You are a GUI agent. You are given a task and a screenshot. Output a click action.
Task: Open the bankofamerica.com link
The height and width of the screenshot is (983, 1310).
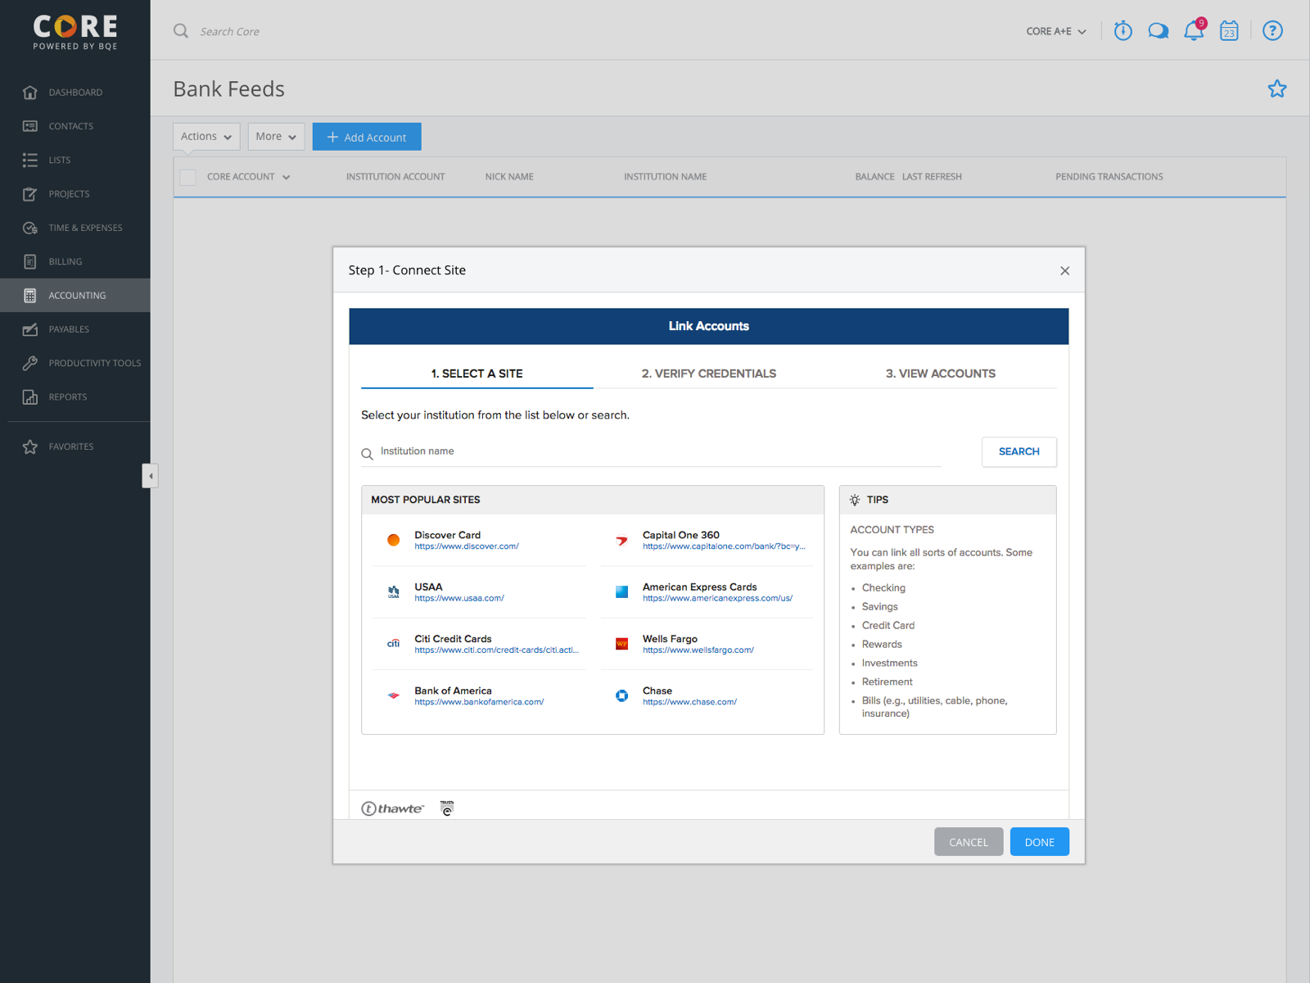[479, 702]
